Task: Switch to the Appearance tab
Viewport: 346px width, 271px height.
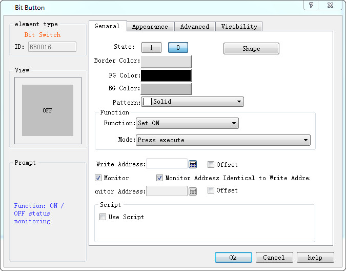Action: click(x=150, y=27)
